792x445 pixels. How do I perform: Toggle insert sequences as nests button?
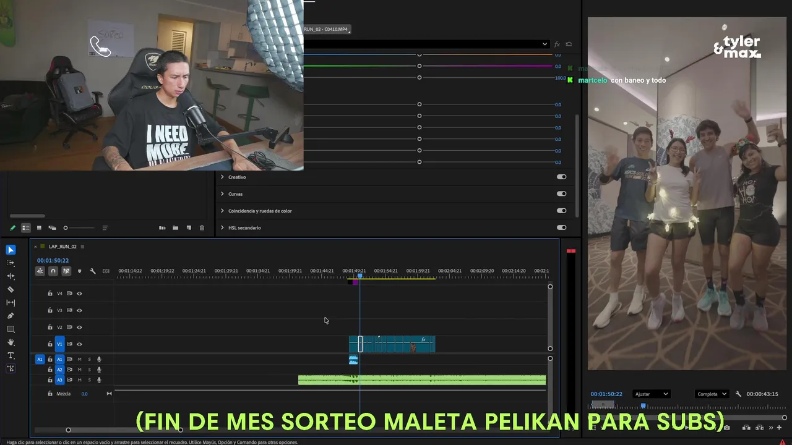click(40, 271)
